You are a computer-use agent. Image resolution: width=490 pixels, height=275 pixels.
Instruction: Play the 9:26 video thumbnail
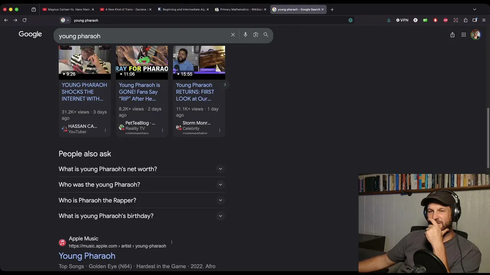coord(85,63)
